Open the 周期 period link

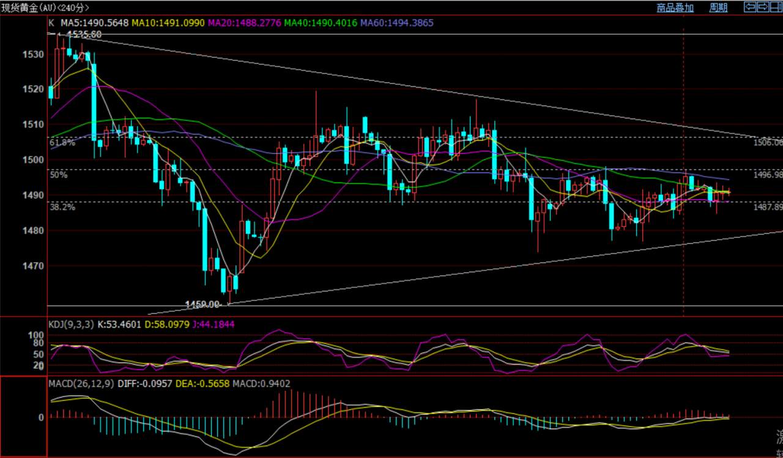click(718, 7)
